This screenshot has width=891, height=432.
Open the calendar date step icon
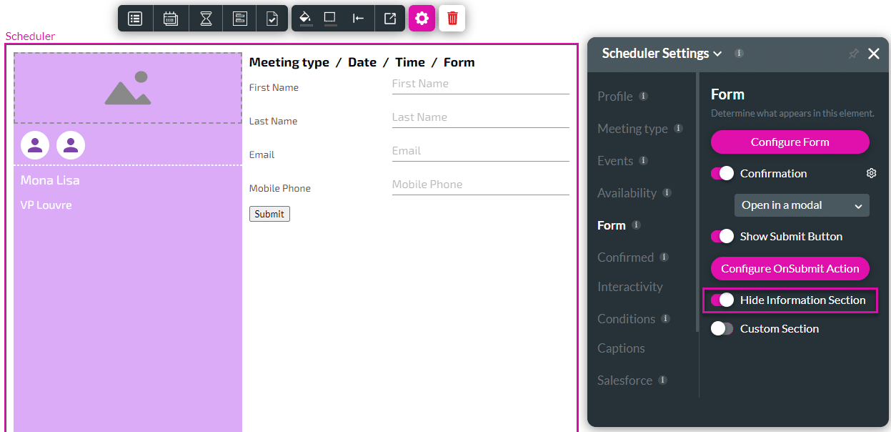coord(171,19)
